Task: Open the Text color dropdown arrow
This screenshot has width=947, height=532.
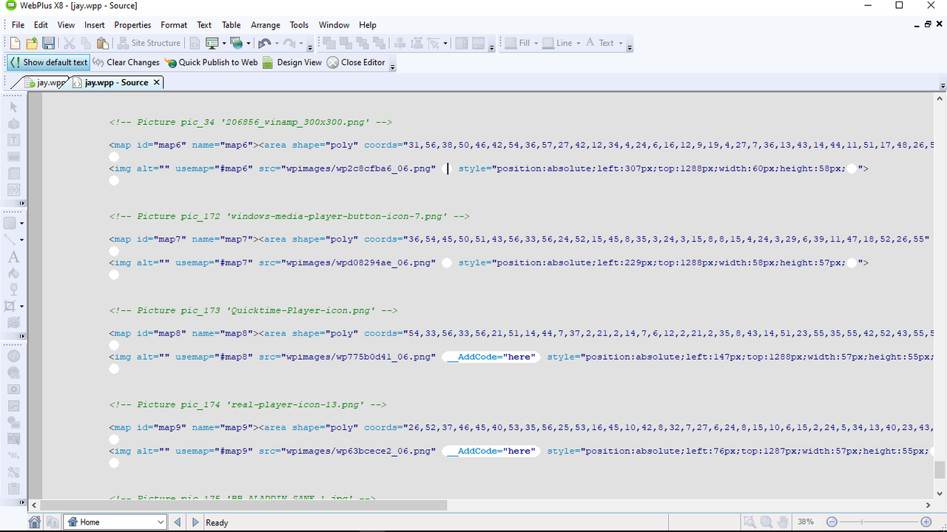Action: tap(620, 44)
